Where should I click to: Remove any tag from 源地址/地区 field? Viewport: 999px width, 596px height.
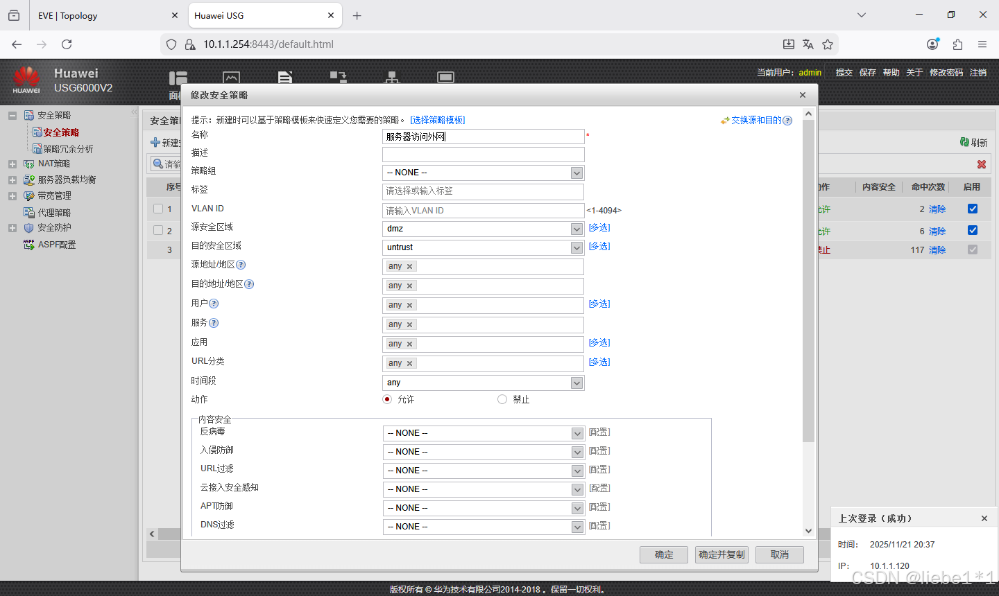coord(410,267)
